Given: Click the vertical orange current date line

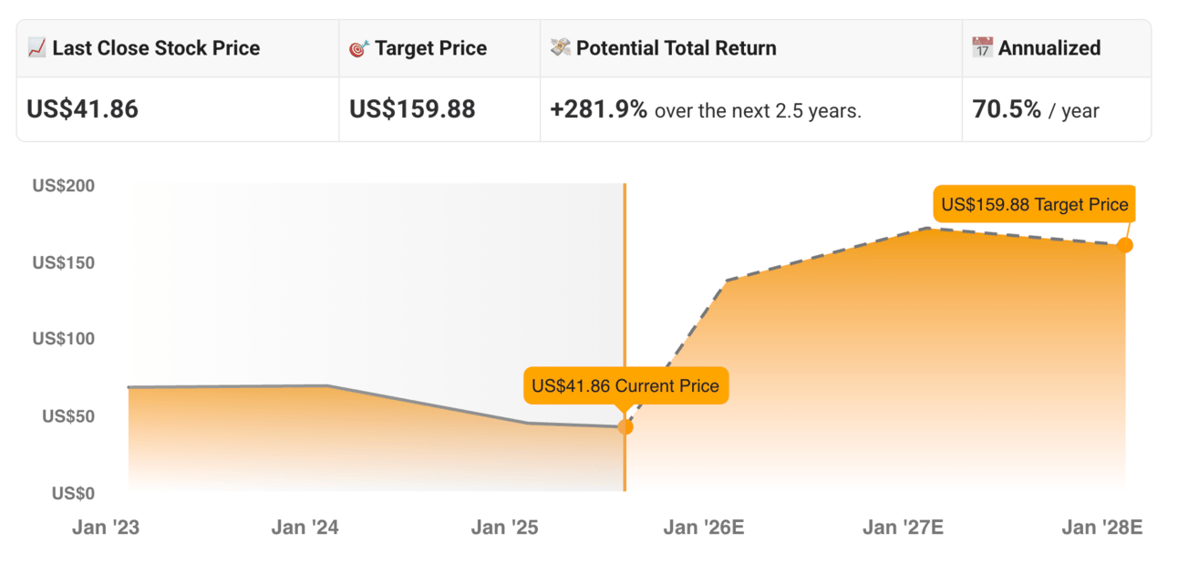Looking at the screenshot, I should [625, 273].
